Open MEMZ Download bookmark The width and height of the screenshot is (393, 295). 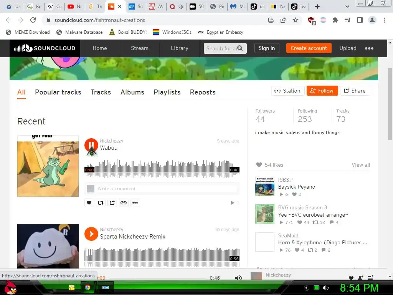pyautogui.click(x=28, y=32)
